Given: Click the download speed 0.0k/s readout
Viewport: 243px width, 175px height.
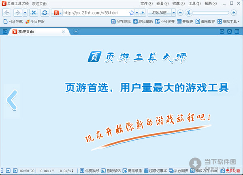Looking at the screenshot, I should tap(67, 171).
